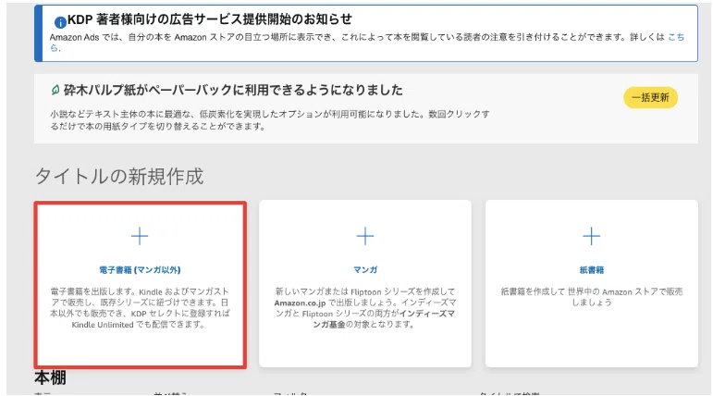Open the マンガ title link
Image resolution: width=713 pixels, height=396 pixels.
[365, 270]
